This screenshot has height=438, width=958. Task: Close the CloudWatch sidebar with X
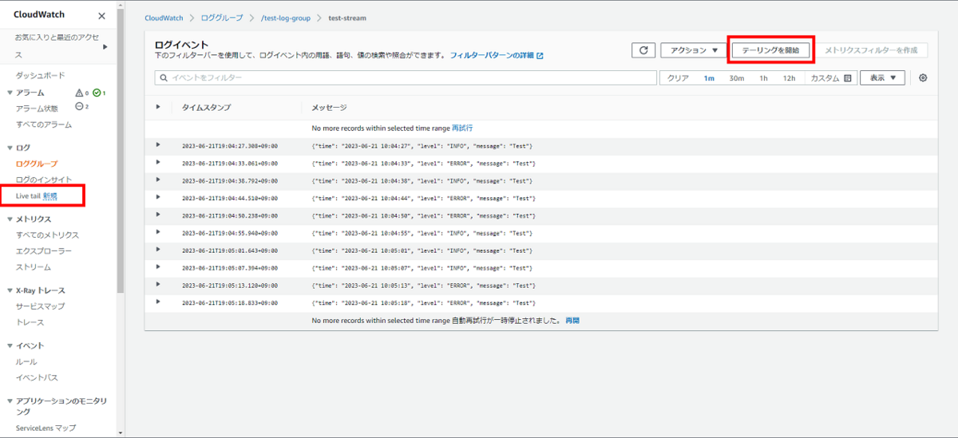click(x=101, y=16)
